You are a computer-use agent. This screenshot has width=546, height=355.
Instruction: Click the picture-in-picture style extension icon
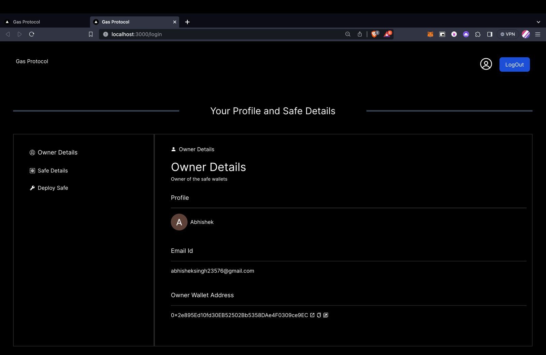click(442, 34)
